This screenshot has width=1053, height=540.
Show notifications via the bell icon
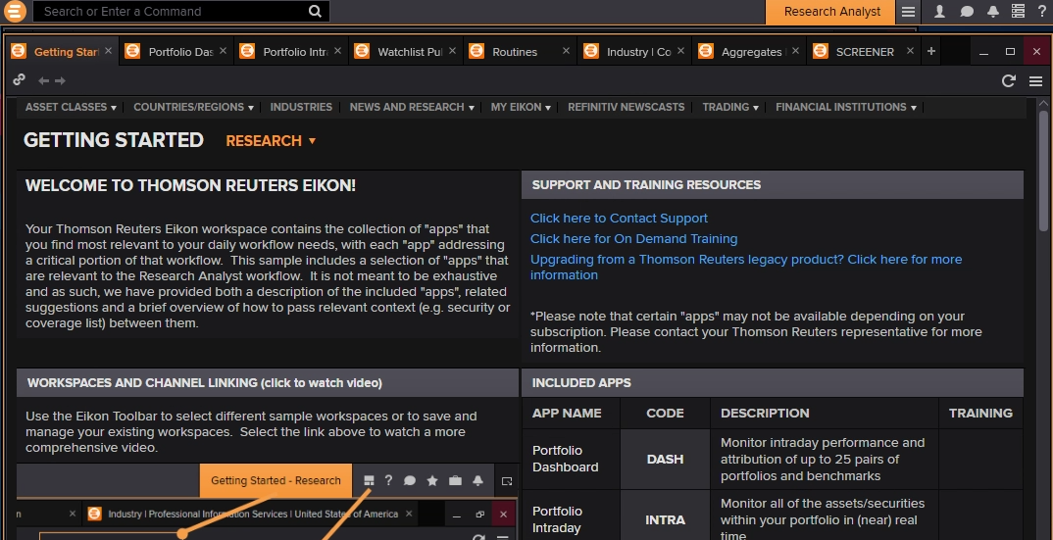pos(993,12)
